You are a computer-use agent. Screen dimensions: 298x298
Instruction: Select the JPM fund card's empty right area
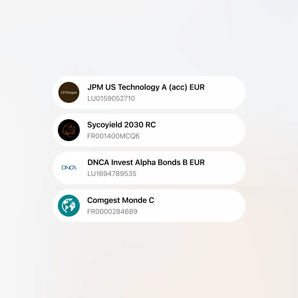click(224, 93)
